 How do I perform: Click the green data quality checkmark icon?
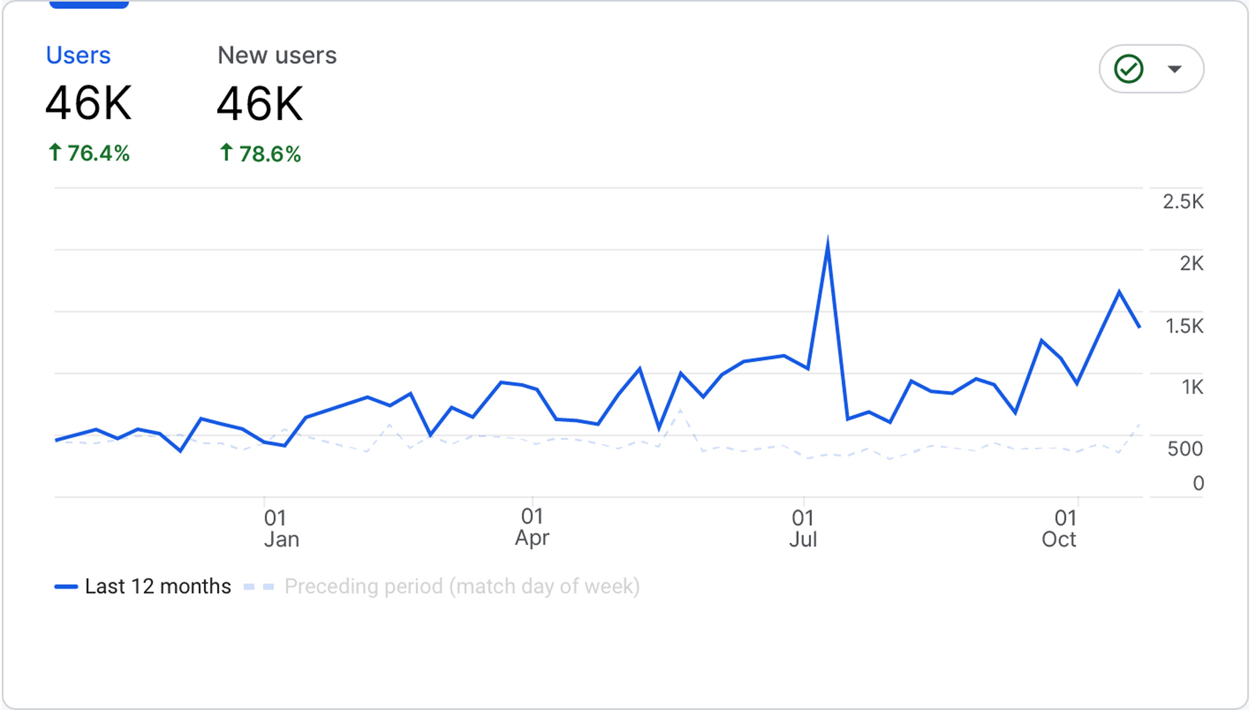(1128, 69)
